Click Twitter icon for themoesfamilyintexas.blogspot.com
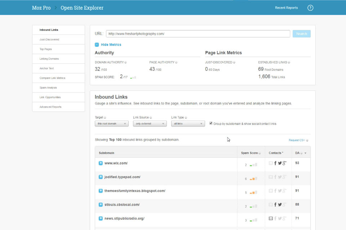The image size is (346, 230). pyautogui.click(x=280, y=191)
